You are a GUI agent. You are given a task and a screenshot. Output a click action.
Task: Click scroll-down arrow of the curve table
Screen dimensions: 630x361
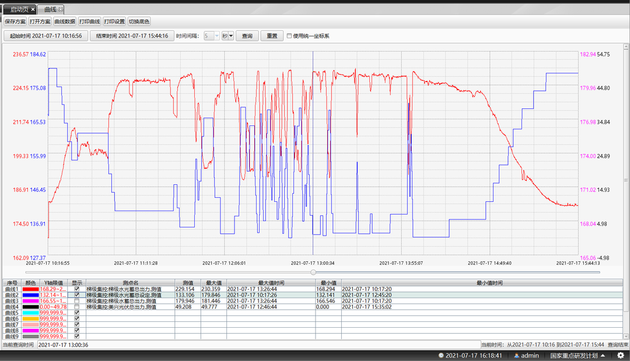tap(625, 336)
